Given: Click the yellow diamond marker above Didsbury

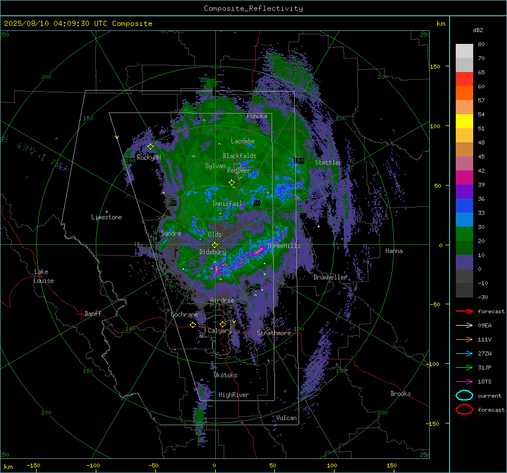Looking at the screenshot, I should point(215,245).
